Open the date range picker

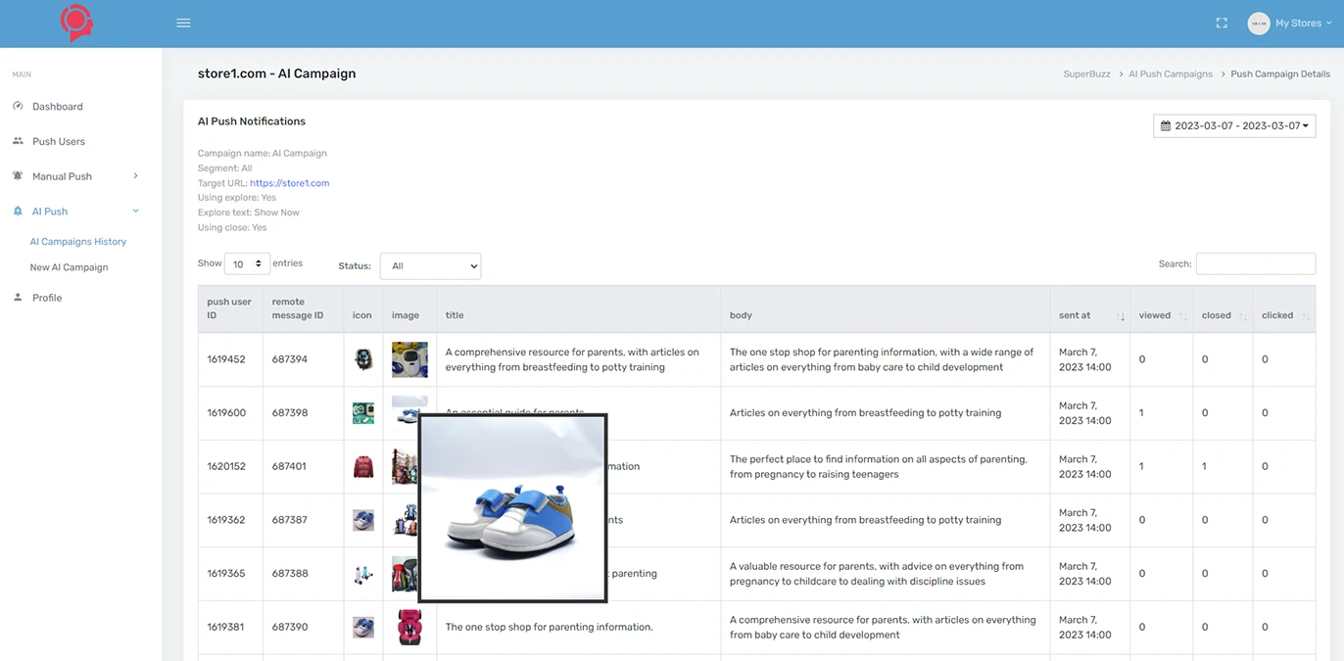point(1234,125)
